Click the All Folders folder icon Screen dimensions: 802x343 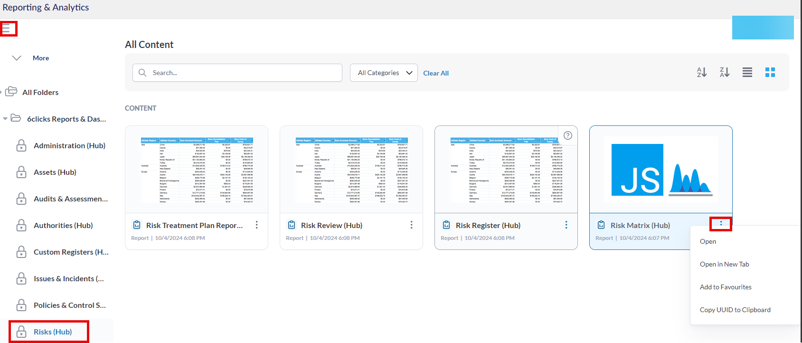(x=11, y=92)
